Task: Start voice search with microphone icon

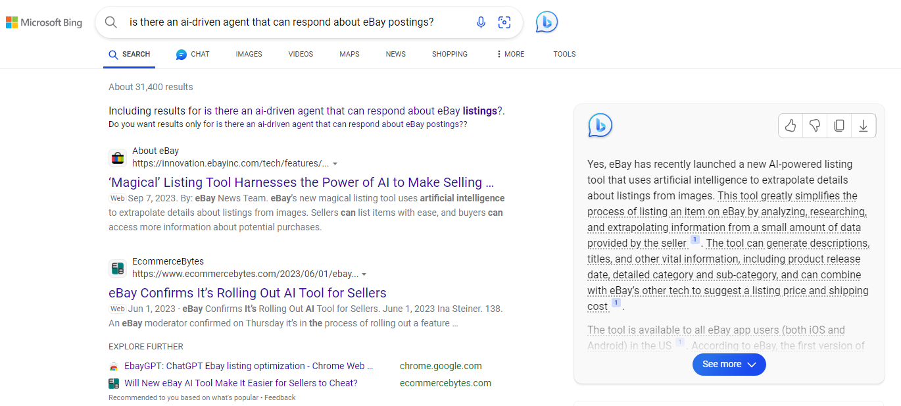Action: [481, 22]
